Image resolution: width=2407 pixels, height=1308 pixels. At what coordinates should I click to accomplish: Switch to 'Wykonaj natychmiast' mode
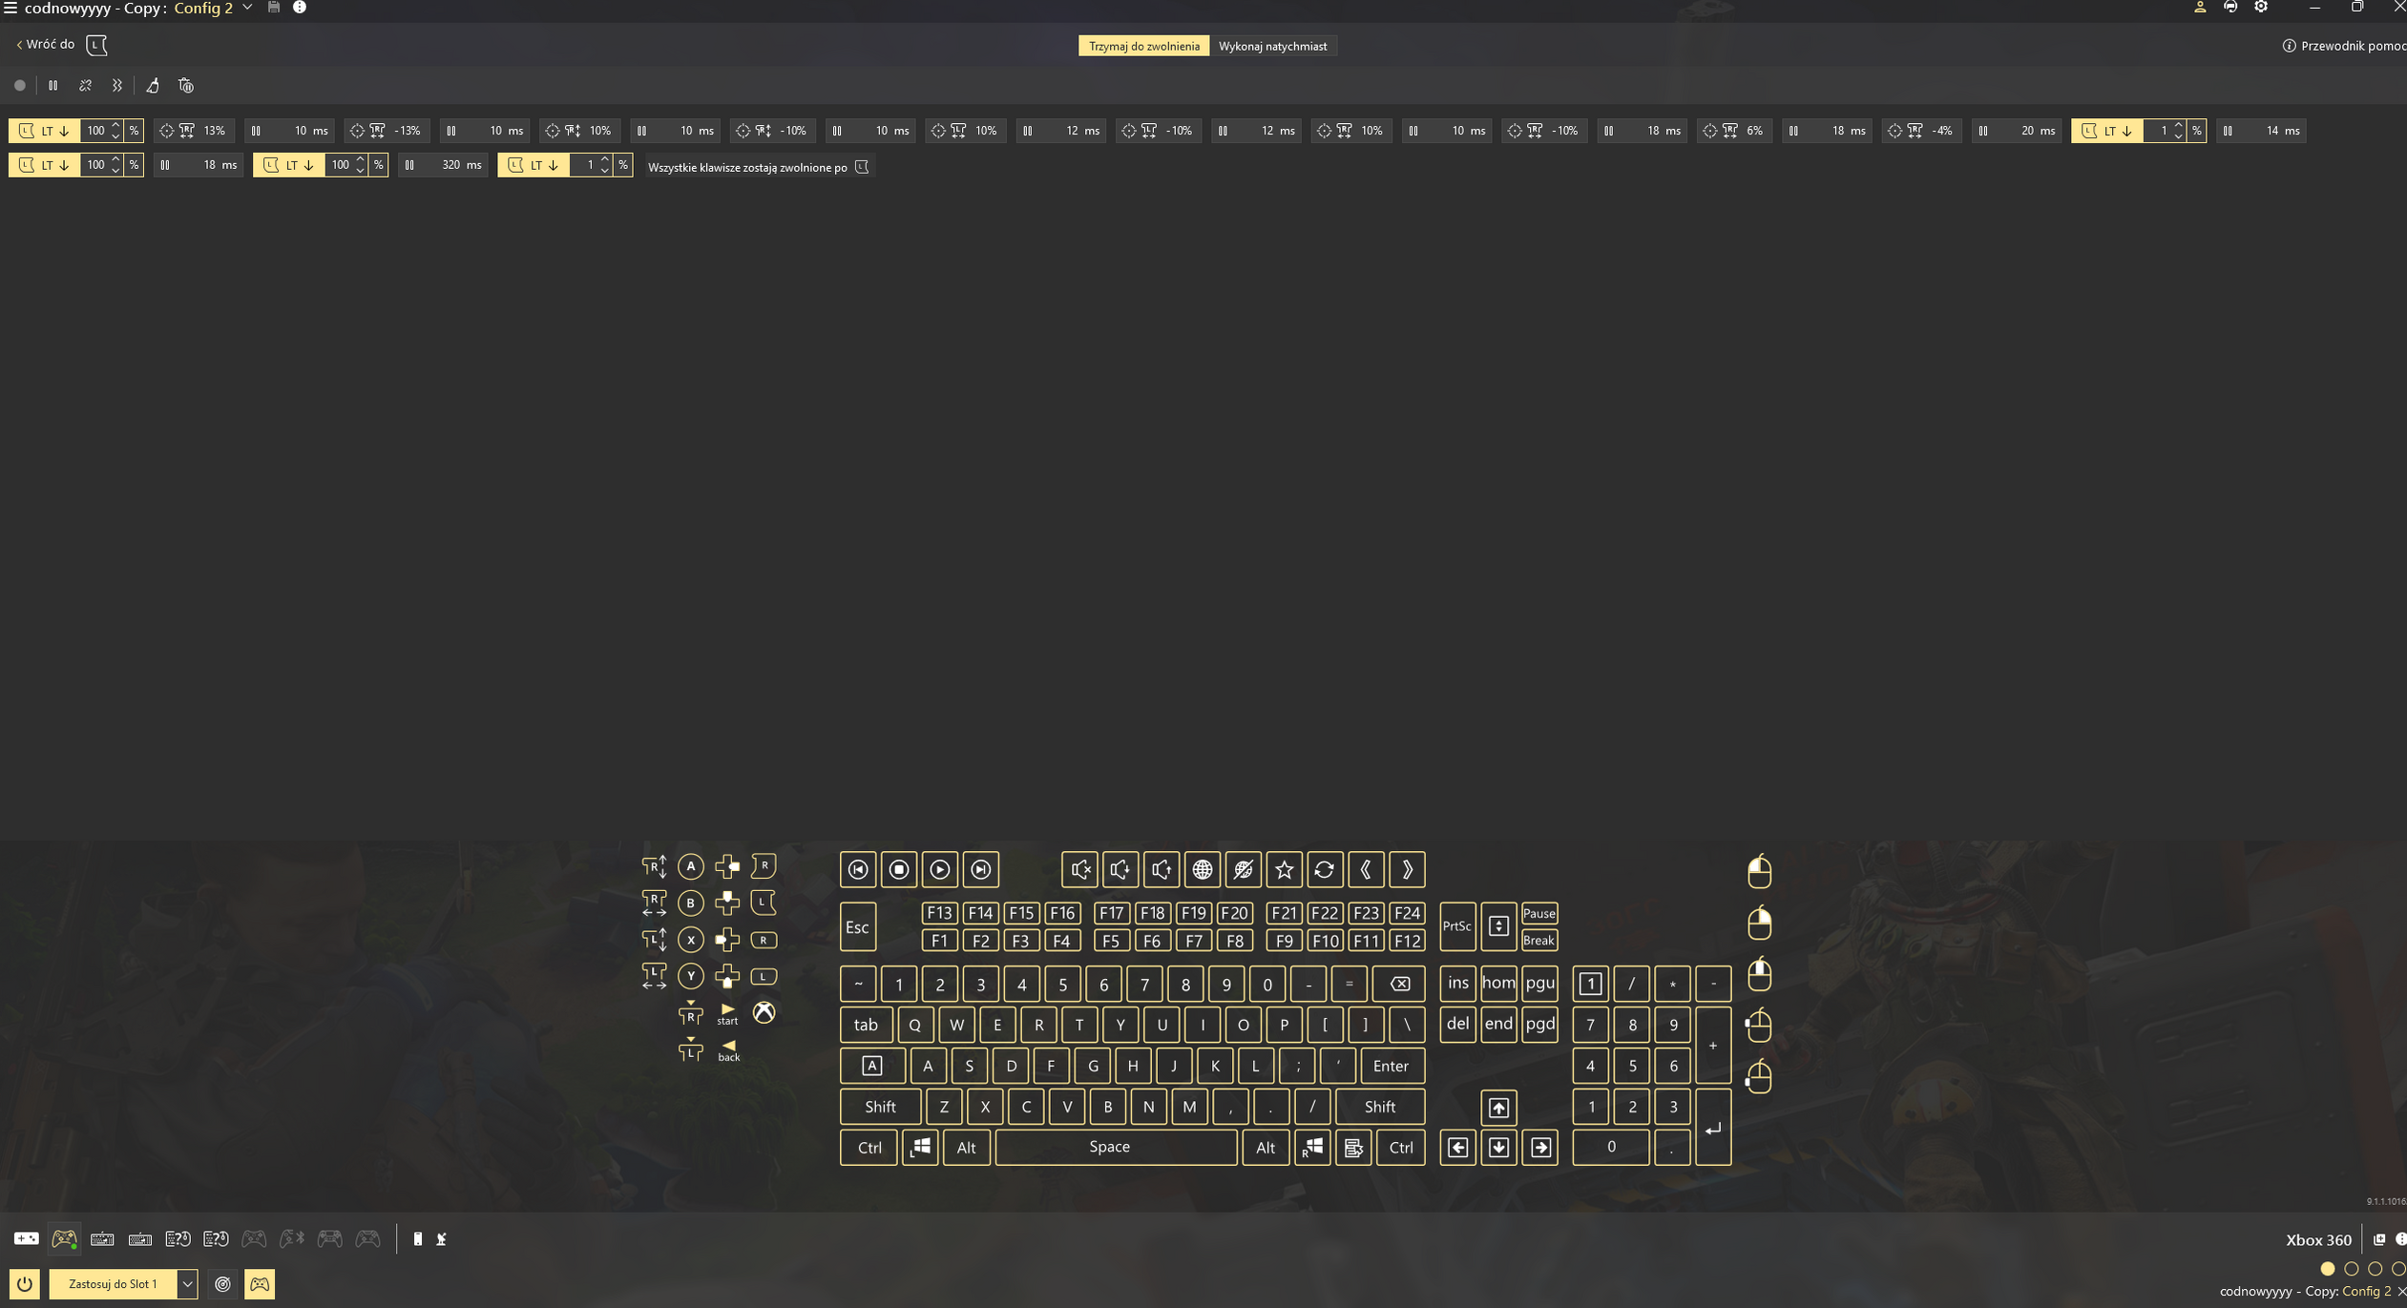pyautogui.click(x=1272, y=46)
